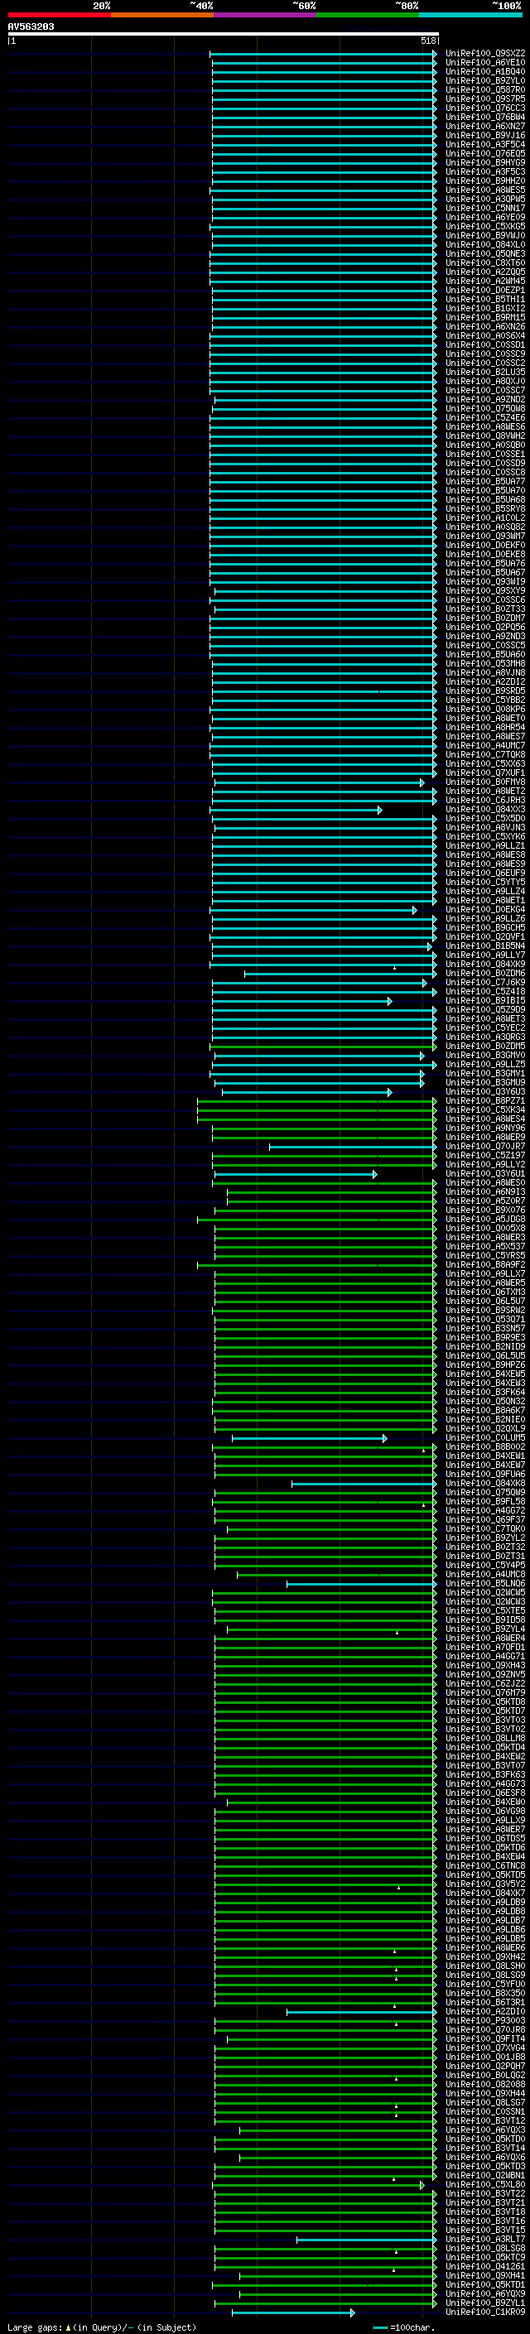
Task: Open hit UniRef100_B2LU35
Action: (x=485, y=373)
